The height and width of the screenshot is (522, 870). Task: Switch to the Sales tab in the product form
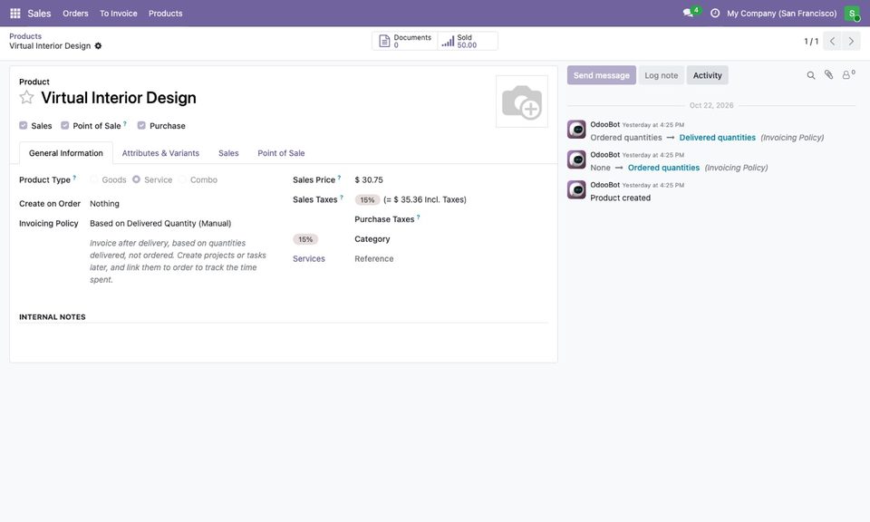pyautogui.click(x=228, y=153)
